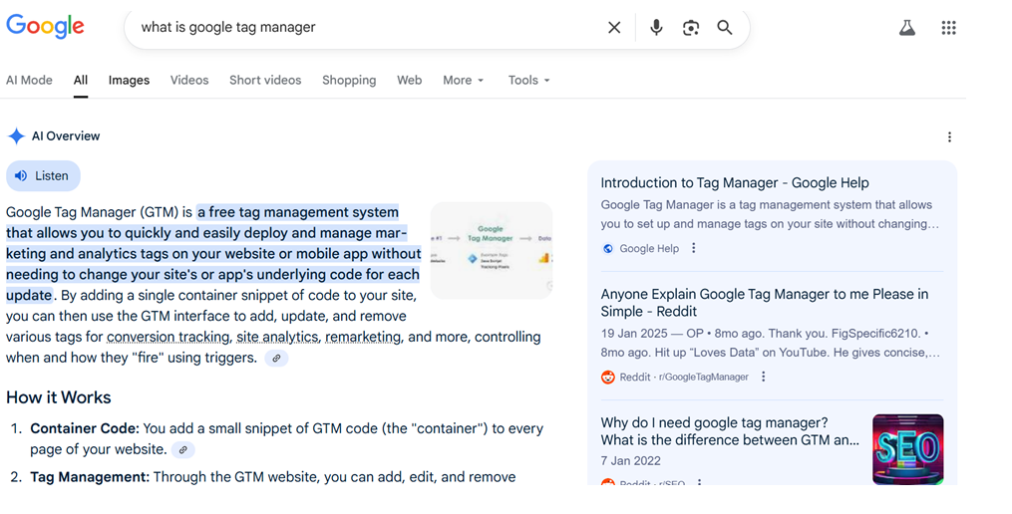Expand the Tools dropdown
The height and width of the screenshot is (514, 1012).
528,81
